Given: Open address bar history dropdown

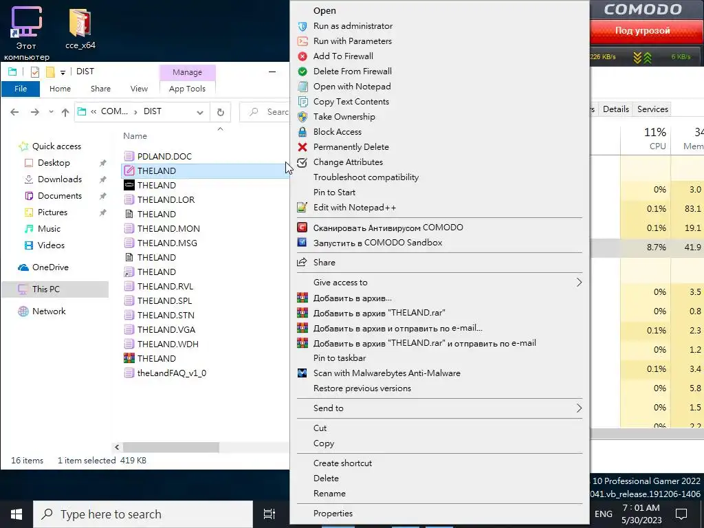Looking at the screenshot, I should click(x=200, y=112).
